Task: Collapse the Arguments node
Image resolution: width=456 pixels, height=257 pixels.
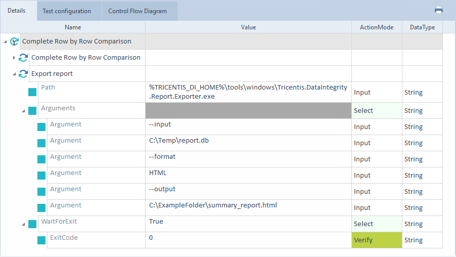Action: click(x=23, y=111)
